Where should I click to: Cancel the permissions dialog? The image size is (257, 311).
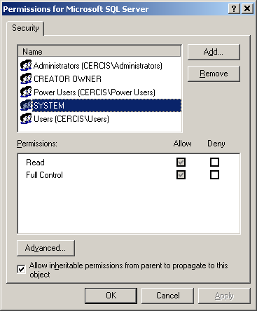tap(167, 296)
